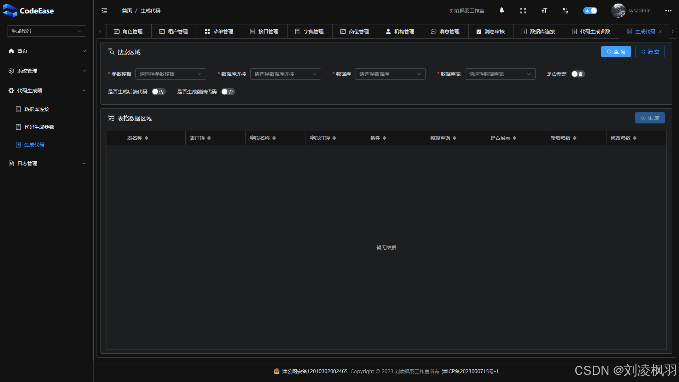
Task: Switch to the 字典管理 tab
Action: 310,31
